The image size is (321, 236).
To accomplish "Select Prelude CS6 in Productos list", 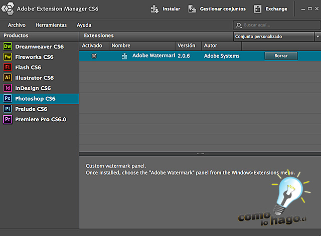I will (x=39, y=109).
